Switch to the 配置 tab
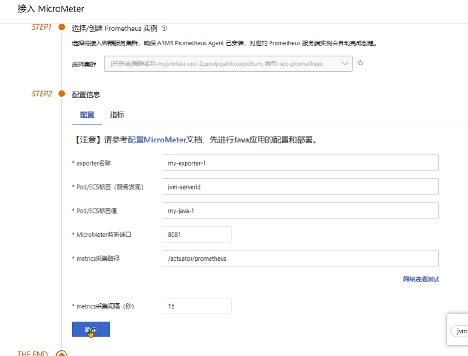The image size is (468, 356). click(87, 115)
